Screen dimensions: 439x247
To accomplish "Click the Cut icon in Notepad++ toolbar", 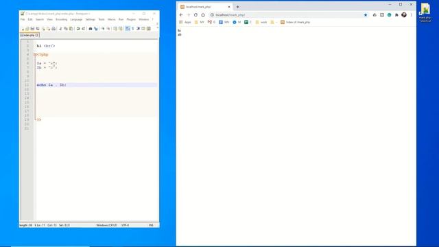I will (x=60, y=29).
